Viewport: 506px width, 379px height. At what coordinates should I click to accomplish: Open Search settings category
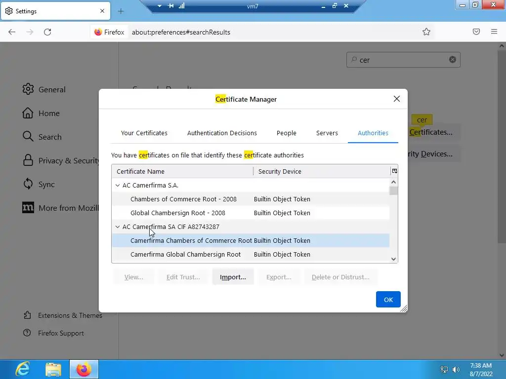[x=42, y=137]
